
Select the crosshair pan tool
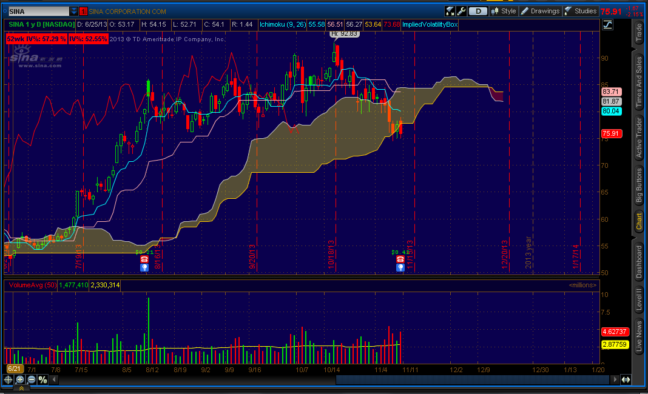(x=8, y=379)
